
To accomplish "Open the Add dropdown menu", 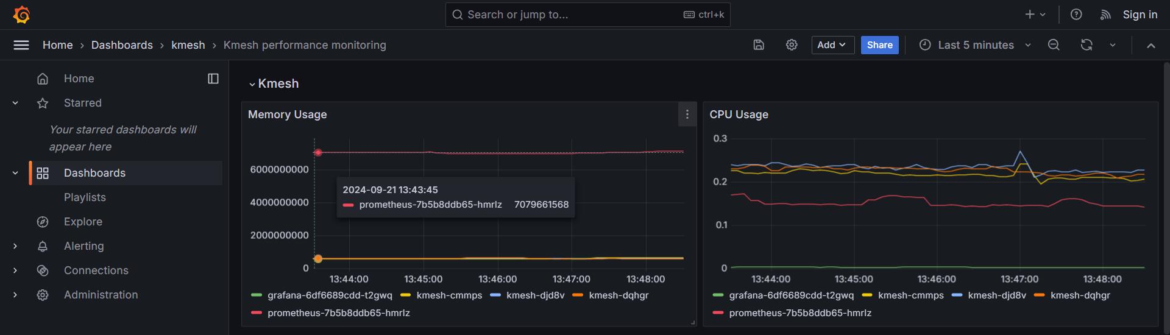I will click(832, 45).
